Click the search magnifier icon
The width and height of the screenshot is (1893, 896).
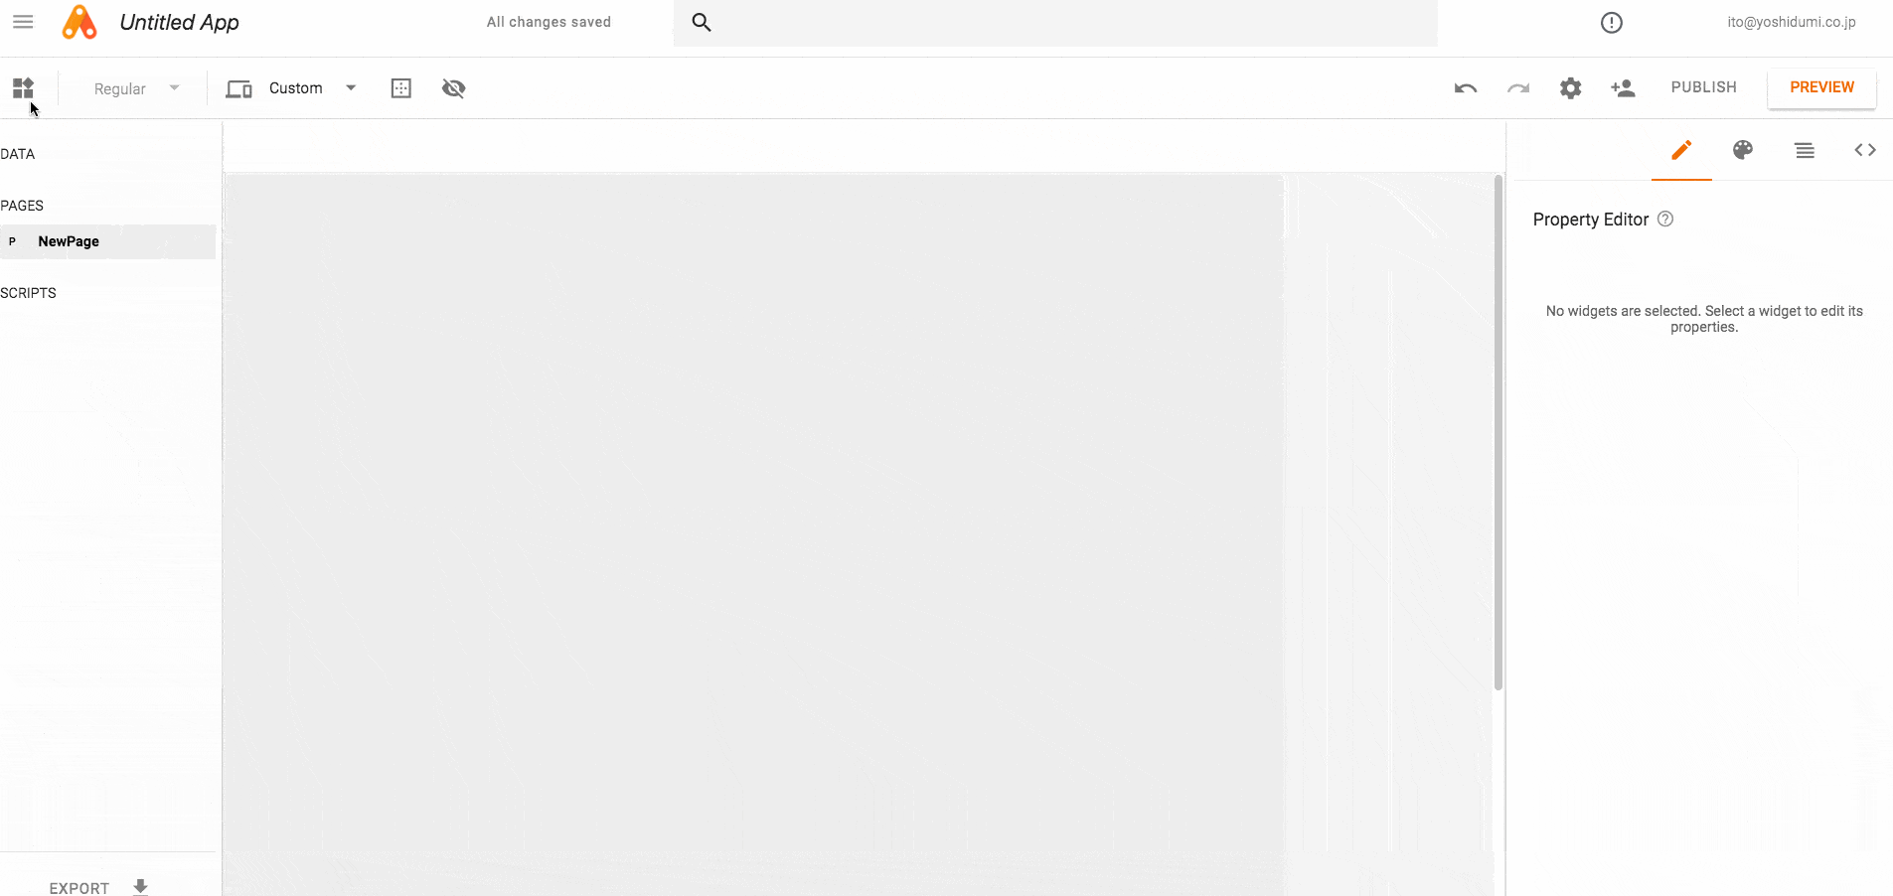tap(702, 22)
